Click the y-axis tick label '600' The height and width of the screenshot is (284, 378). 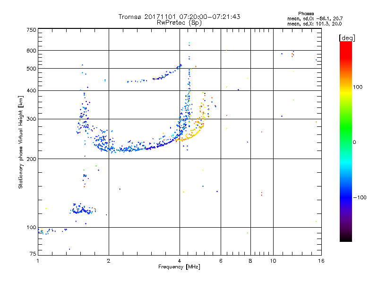click(x=31, y=51)
